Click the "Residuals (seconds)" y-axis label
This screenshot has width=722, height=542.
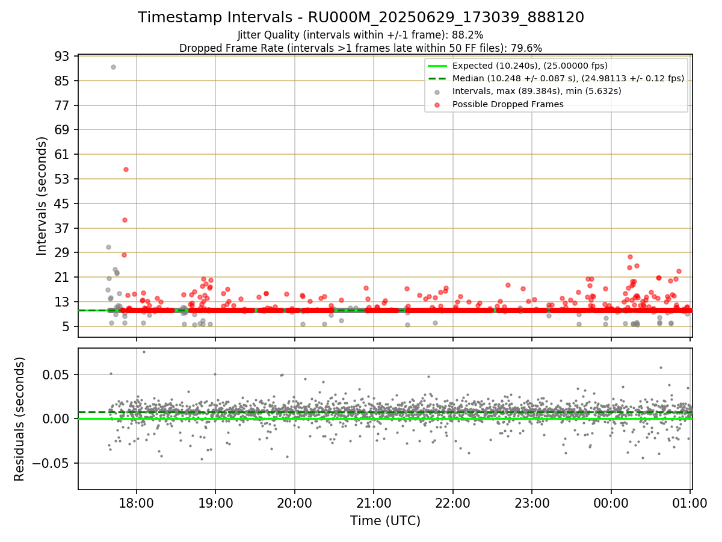pyautogui.click(x=20, y=419)
